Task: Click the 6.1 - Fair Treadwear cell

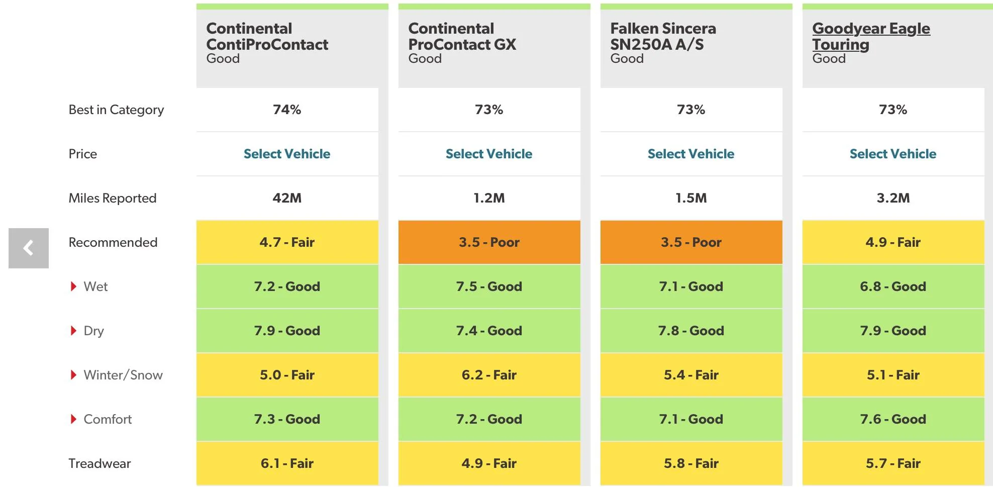Action: pos(287,463)
